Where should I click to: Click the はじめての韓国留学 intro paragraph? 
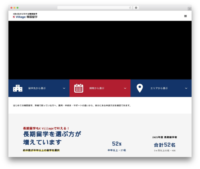[72, 105]
